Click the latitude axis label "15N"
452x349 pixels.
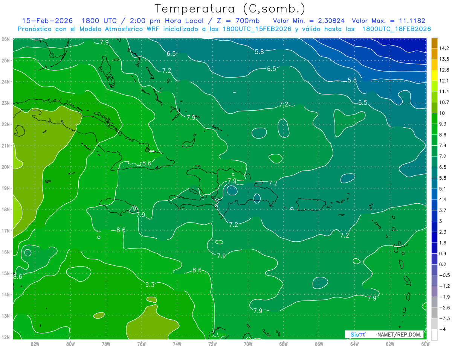[x=5, y=273]
